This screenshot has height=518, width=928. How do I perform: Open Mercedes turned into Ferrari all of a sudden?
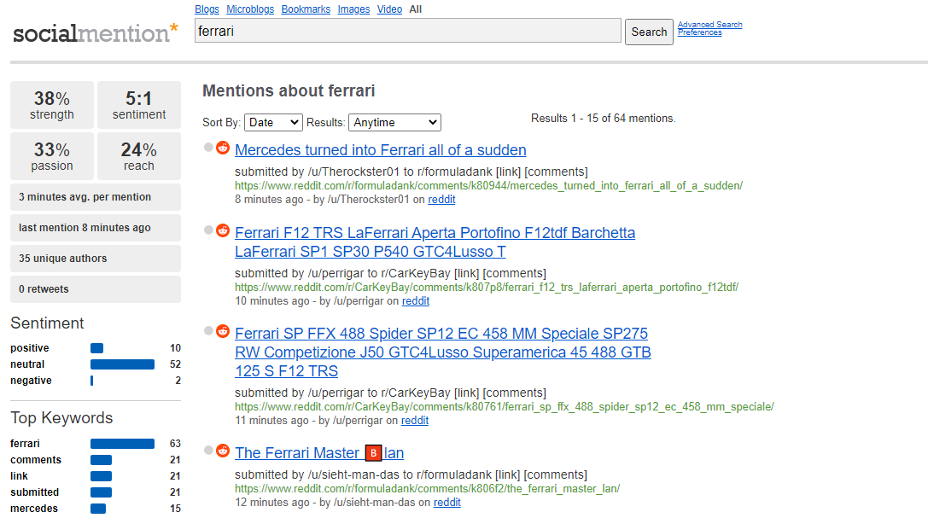point(381,150)
